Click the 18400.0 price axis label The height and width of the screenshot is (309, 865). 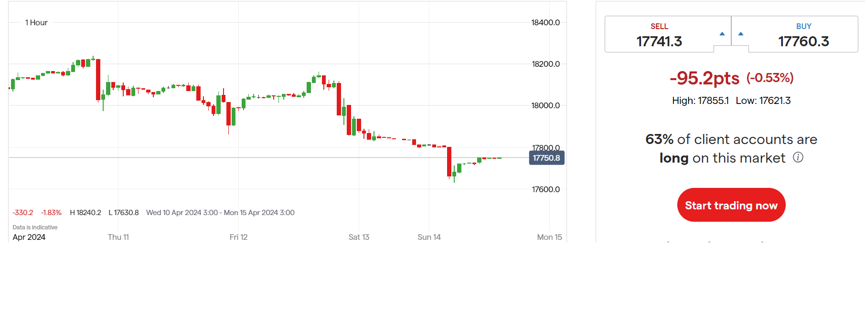(x=545, y=22)
